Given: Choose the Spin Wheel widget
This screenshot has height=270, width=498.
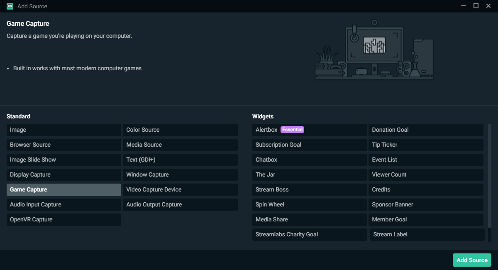Looking at the screenshot, I should (x=310, y=205).
